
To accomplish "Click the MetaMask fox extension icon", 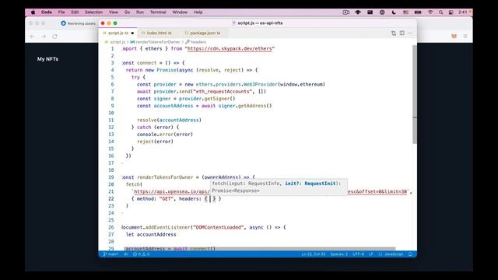I will [x=454, y=37].
